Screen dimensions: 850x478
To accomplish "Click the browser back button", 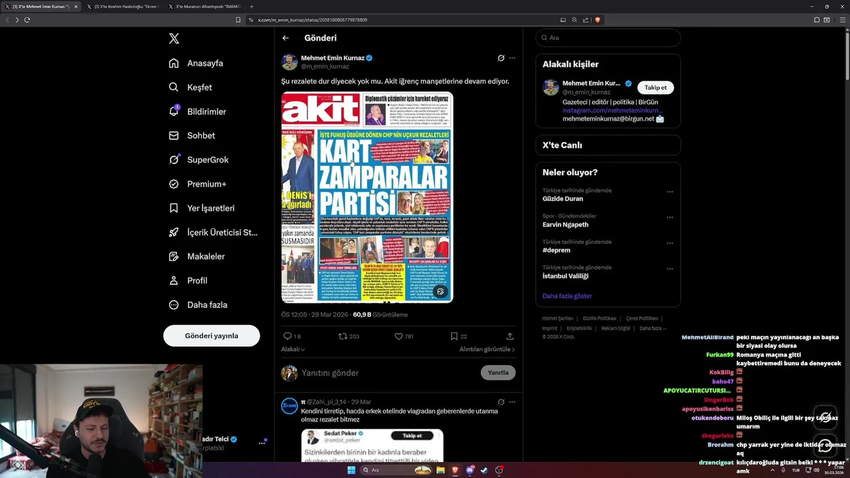I will coord(7,20).
